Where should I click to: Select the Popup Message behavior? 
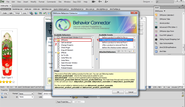(67, 65)
